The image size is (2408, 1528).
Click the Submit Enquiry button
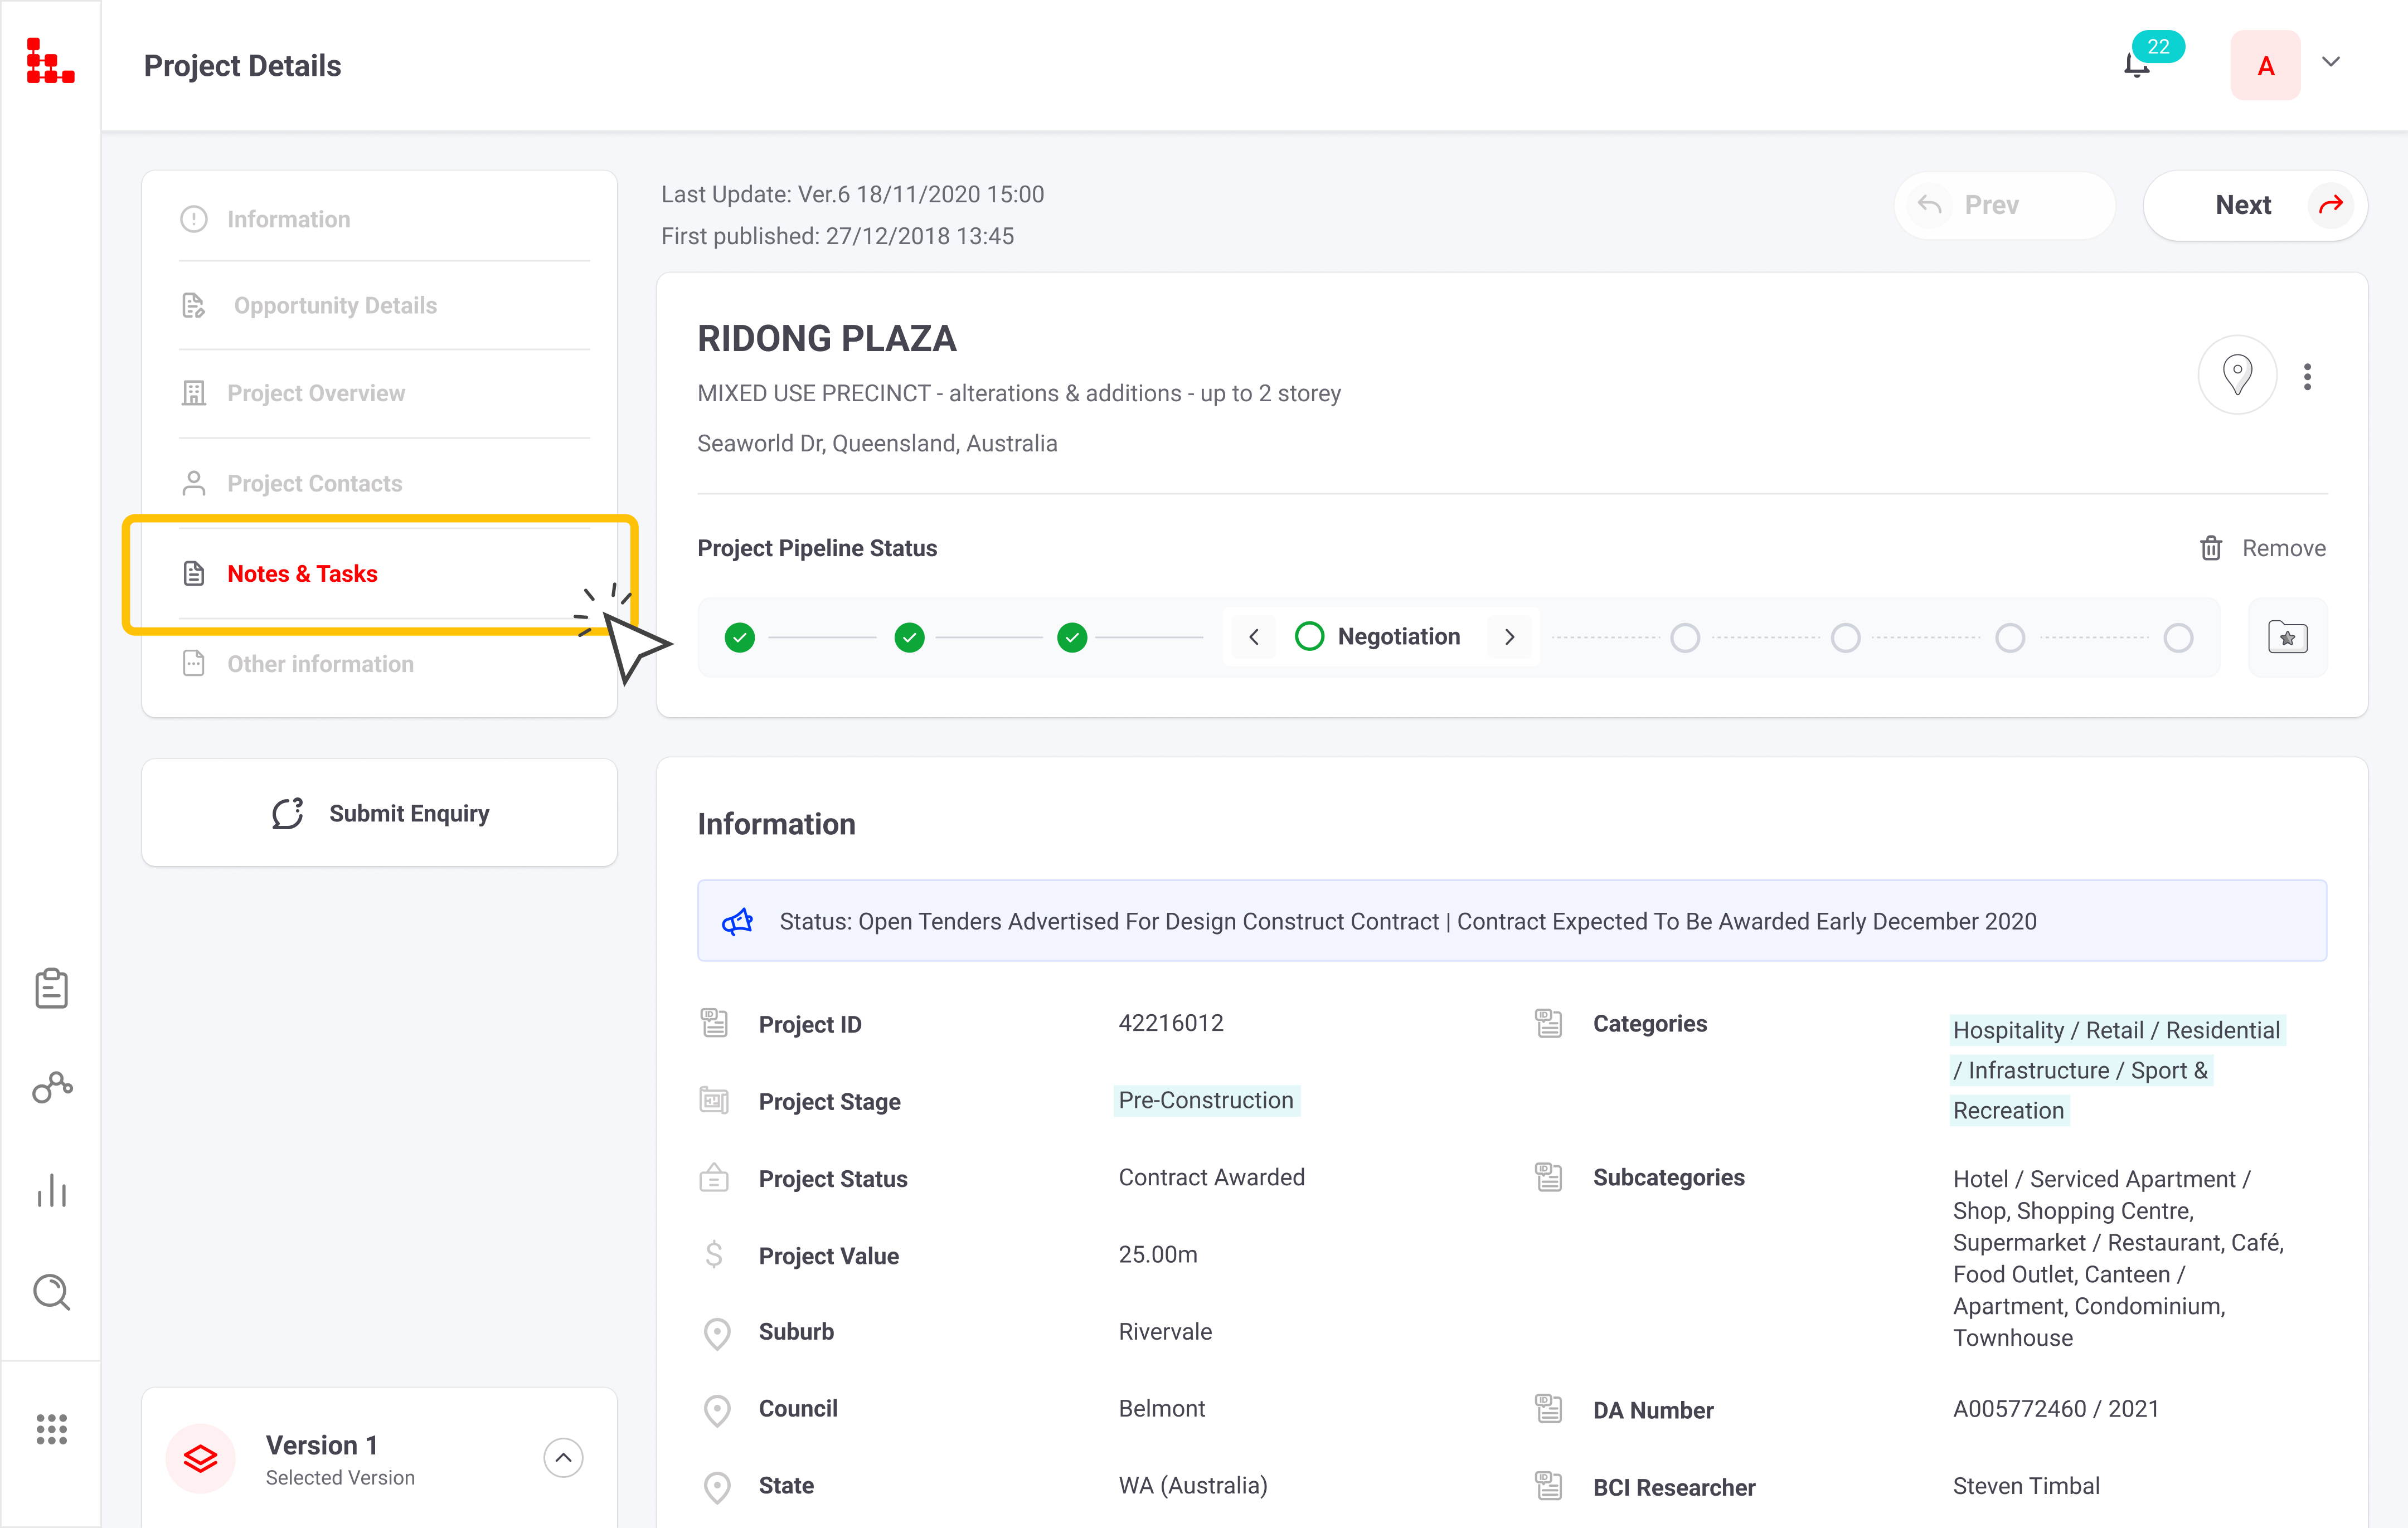tap(380, 813)
